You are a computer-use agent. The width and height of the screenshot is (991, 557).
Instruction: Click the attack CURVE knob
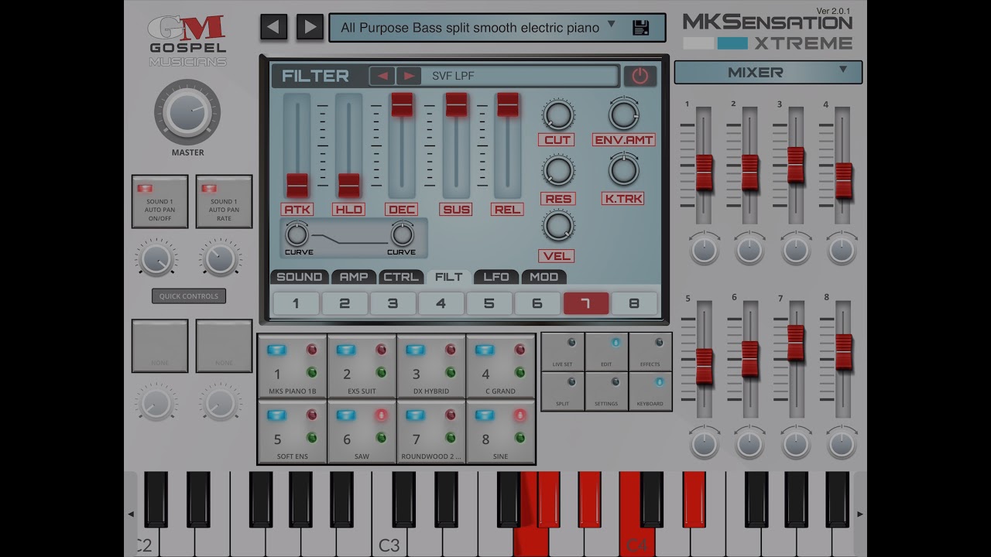(297, 234)
